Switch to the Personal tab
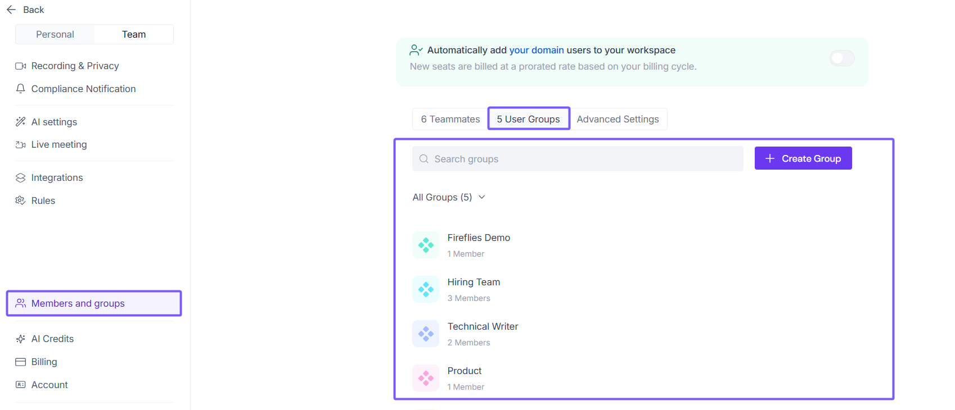This screenshot has height=410, width=955. [x=55, y=34]
